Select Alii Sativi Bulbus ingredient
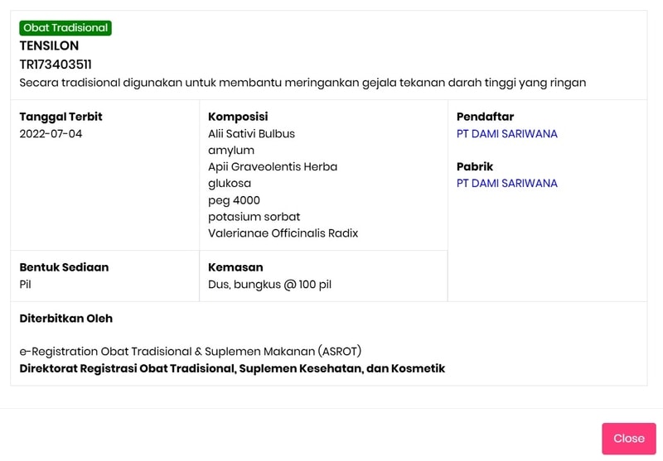 [251, 134]
